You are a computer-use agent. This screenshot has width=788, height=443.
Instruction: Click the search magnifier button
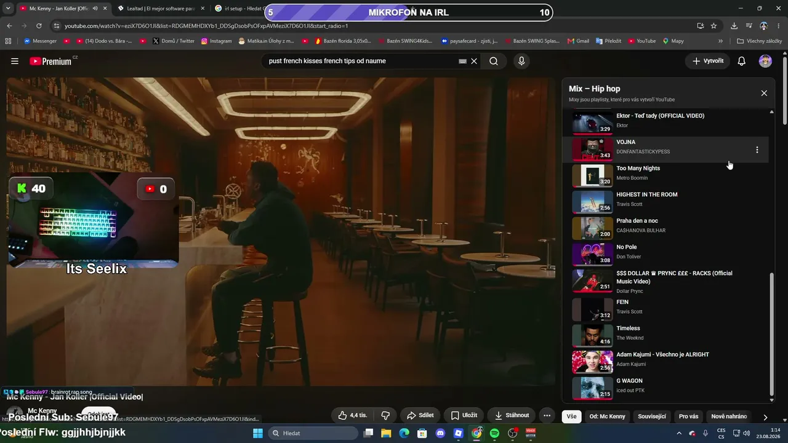point(494,62)
